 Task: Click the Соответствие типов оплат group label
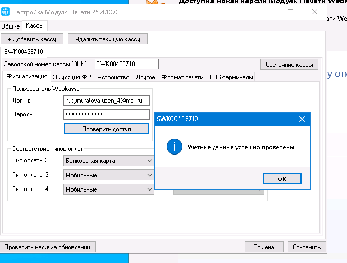(x=48, y=149)
